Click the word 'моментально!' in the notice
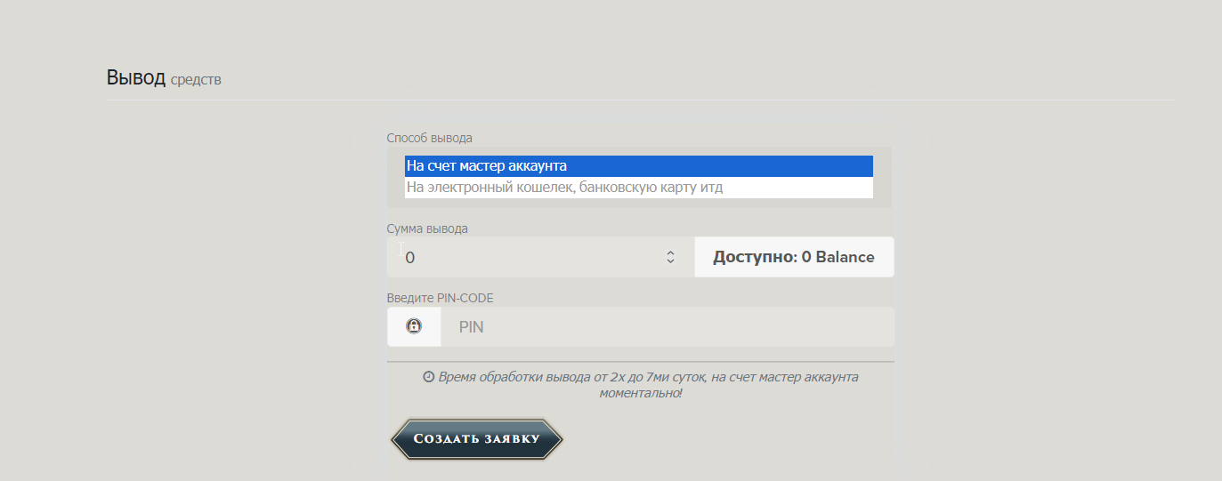This screenshot has height=481, width=1222. [641, 393]
